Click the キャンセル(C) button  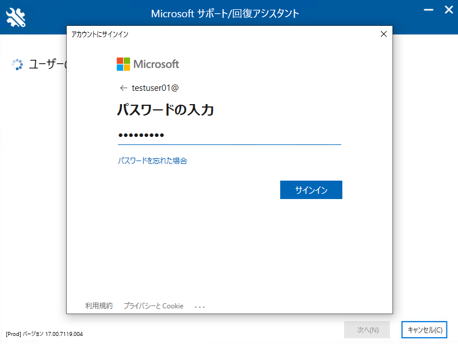pos(424,330)
